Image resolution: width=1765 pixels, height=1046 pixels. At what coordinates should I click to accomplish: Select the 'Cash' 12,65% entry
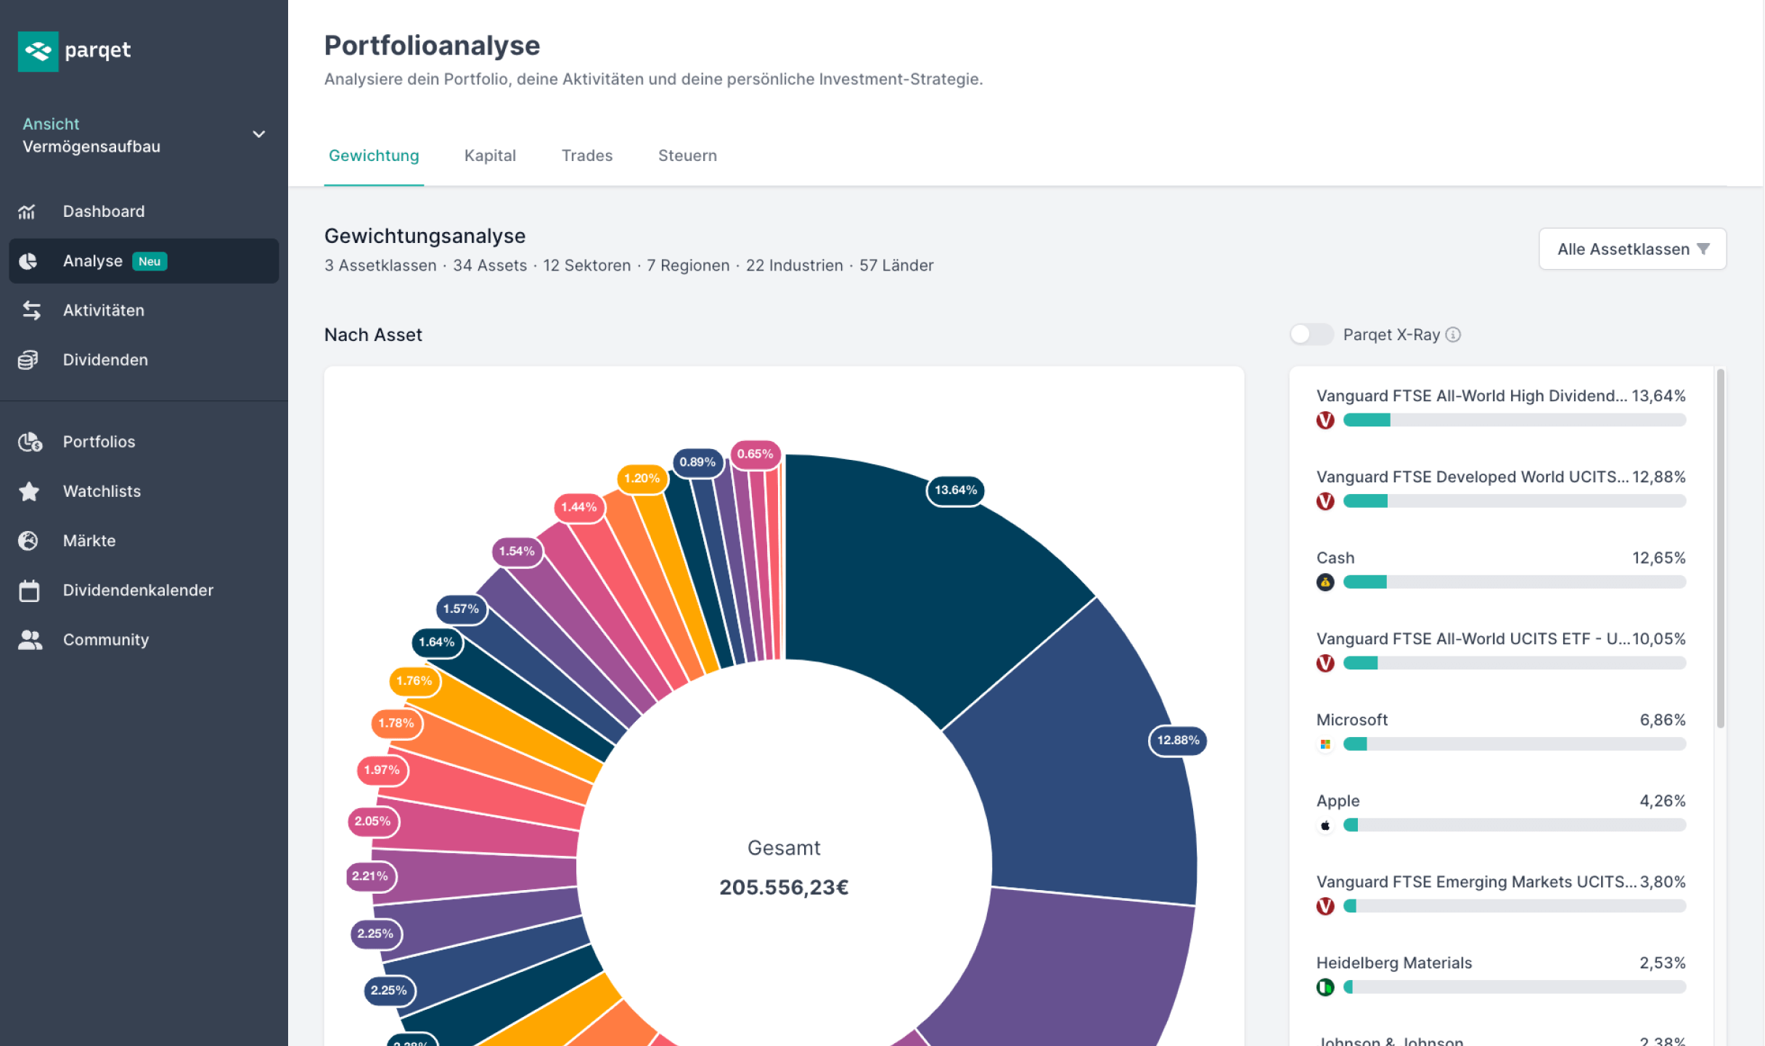click(x=1501, y=569)
